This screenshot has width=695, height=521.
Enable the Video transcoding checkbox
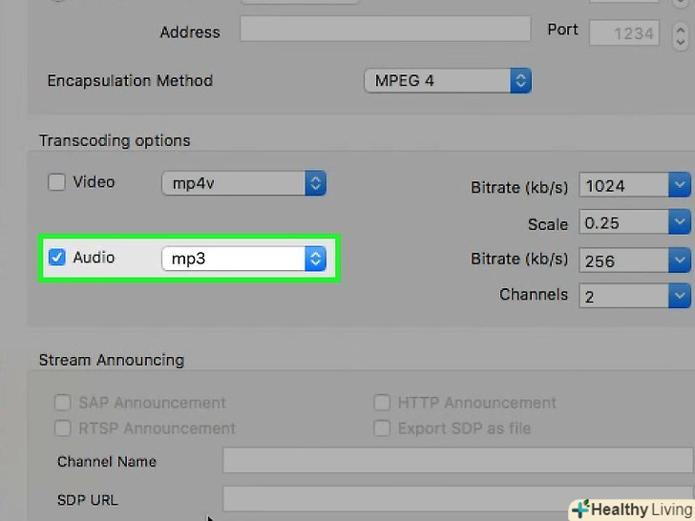coord(56,182)
